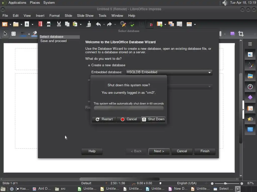Image resolution: width=257 pixels, height=192 pixels.
Task: Click the Cut scissors icon
Action: pos(59,24)
